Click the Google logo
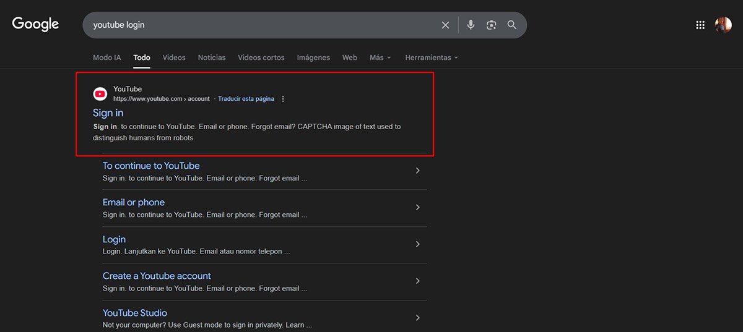The height and width of the screenshot is (332, 743). click(35, 24)
